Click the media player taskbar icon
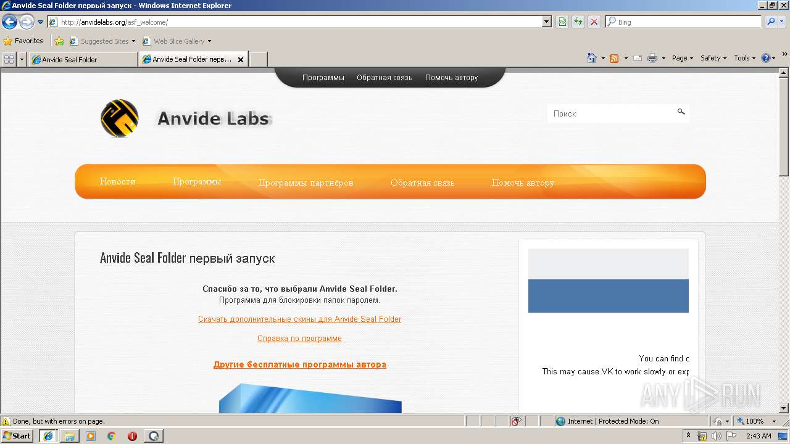 [91, 436]
